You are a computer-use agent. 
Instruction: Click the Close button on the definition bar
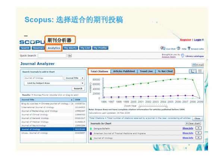click(x=197, y=118)
